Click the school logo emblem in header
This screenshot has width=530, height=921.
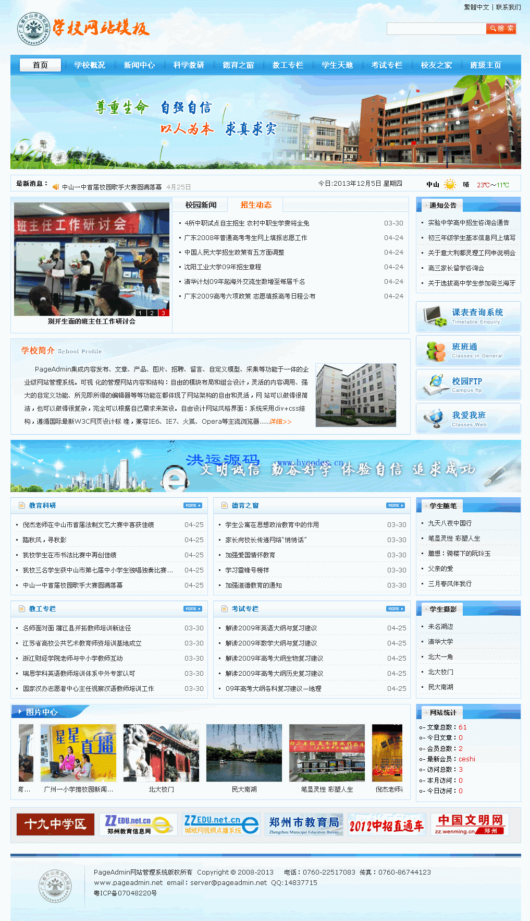pyautogui.click(x=34, y=29)
